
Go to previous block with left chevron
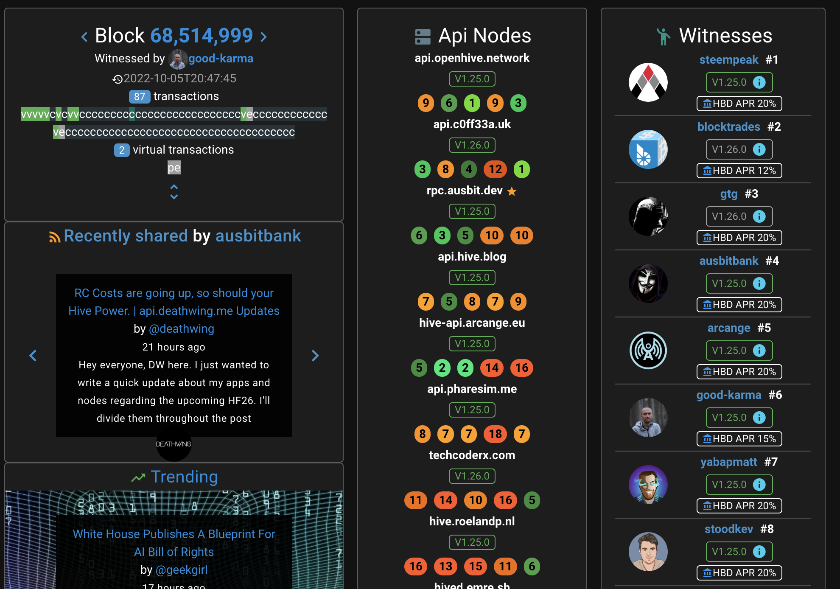click(x=84, y=37)
